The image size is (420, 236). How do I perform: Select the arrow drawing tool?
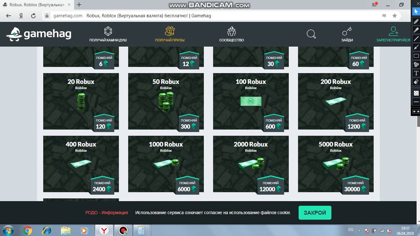416,47
